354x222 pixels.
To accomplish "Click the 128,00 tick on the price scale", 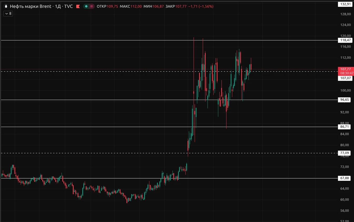I will 346,14.
